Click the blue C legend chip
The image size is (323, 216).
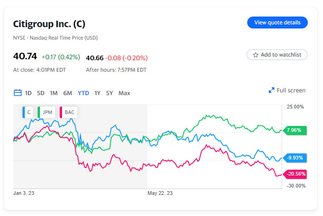(28, 112)
